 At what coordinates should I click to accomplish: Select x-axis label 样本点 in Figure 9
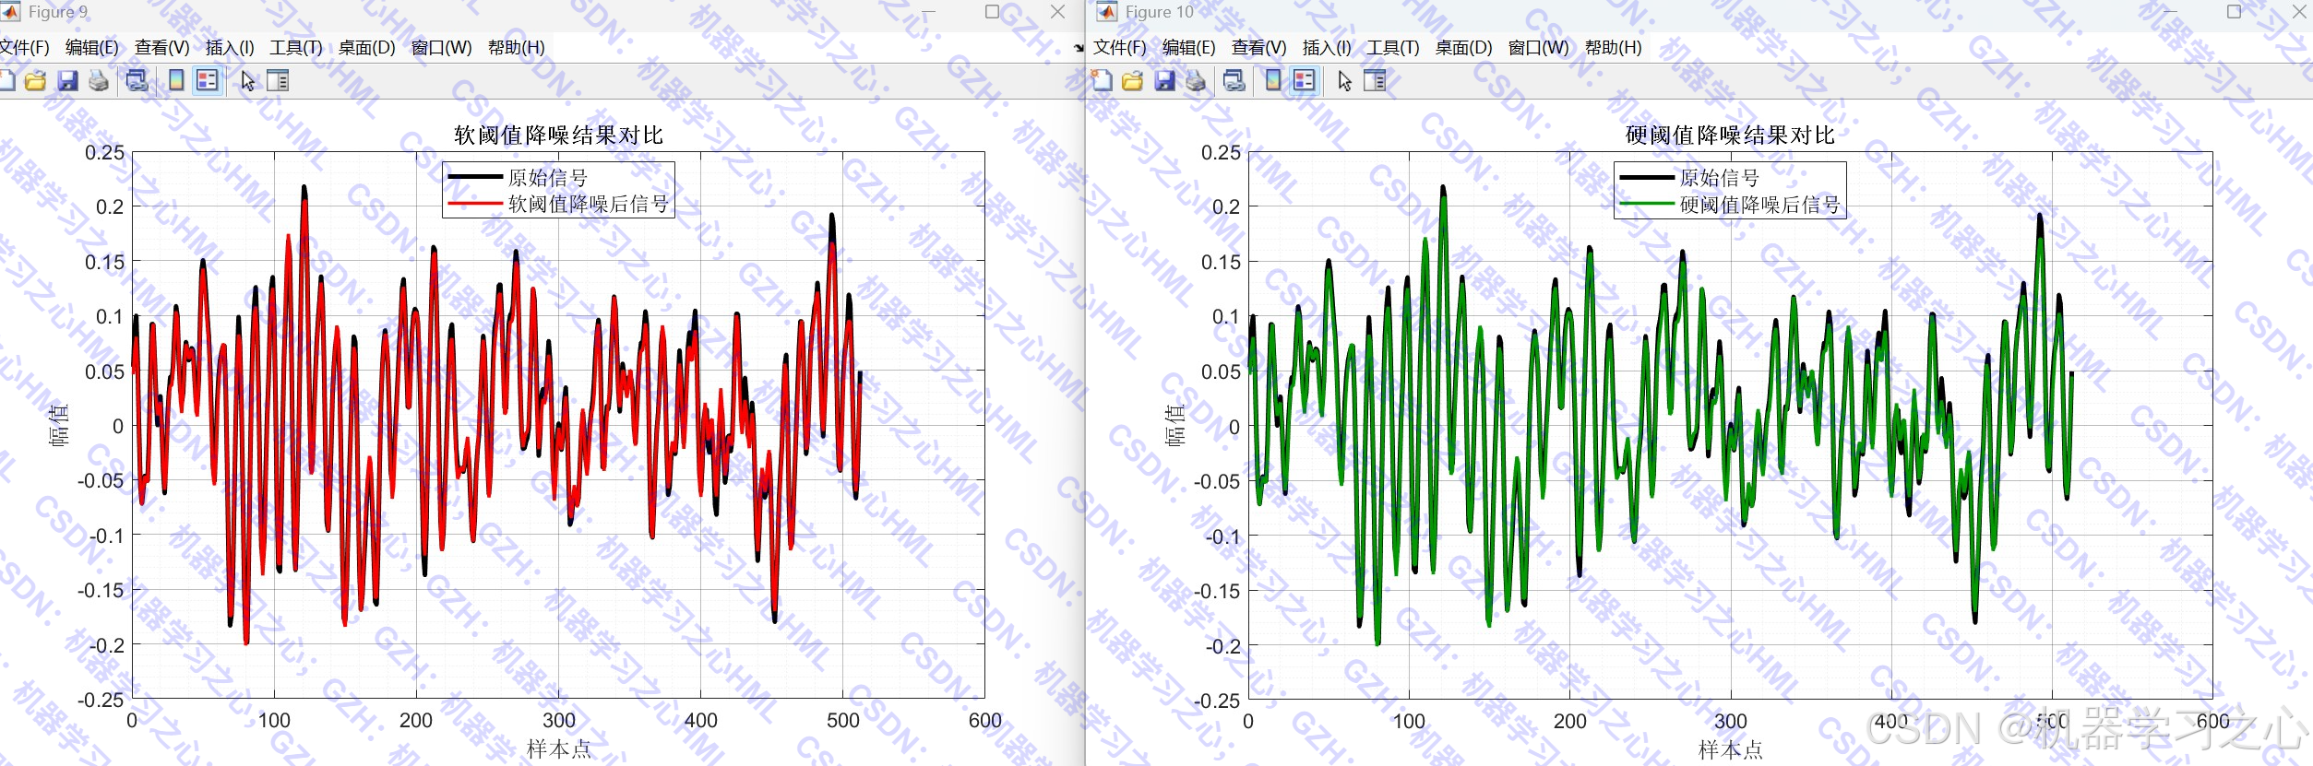558,749
